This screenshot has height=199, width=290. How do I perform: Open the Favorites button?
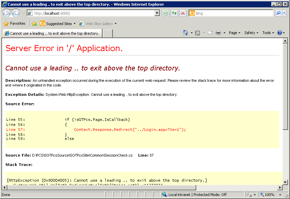tap(14, 24)
